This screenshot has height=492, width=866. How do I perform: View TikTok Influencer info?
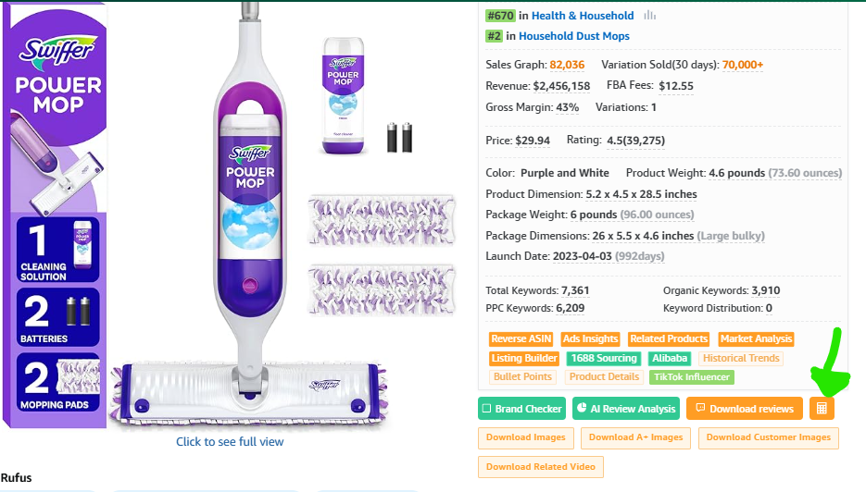[x=692, y=376]
